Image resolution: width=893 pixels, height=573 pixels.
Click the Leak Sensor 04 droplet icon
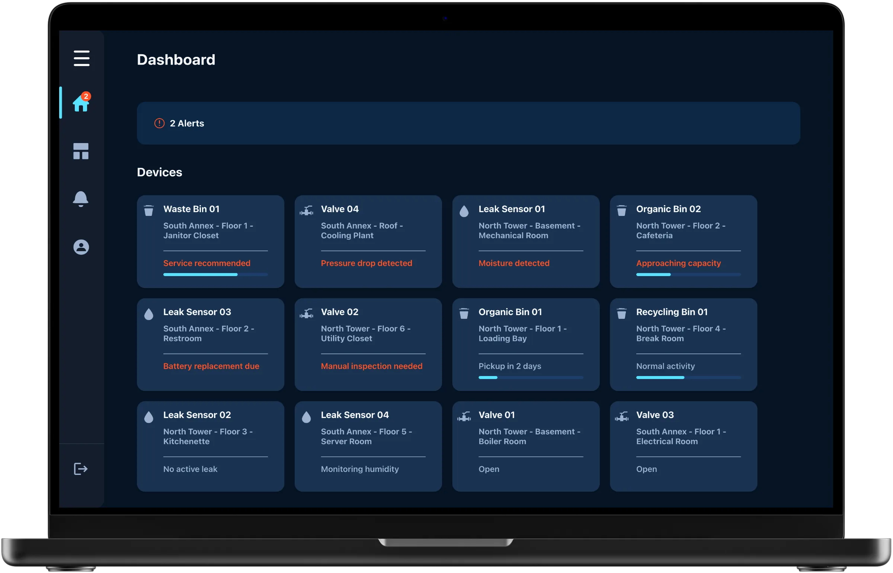tap(307, 417)
